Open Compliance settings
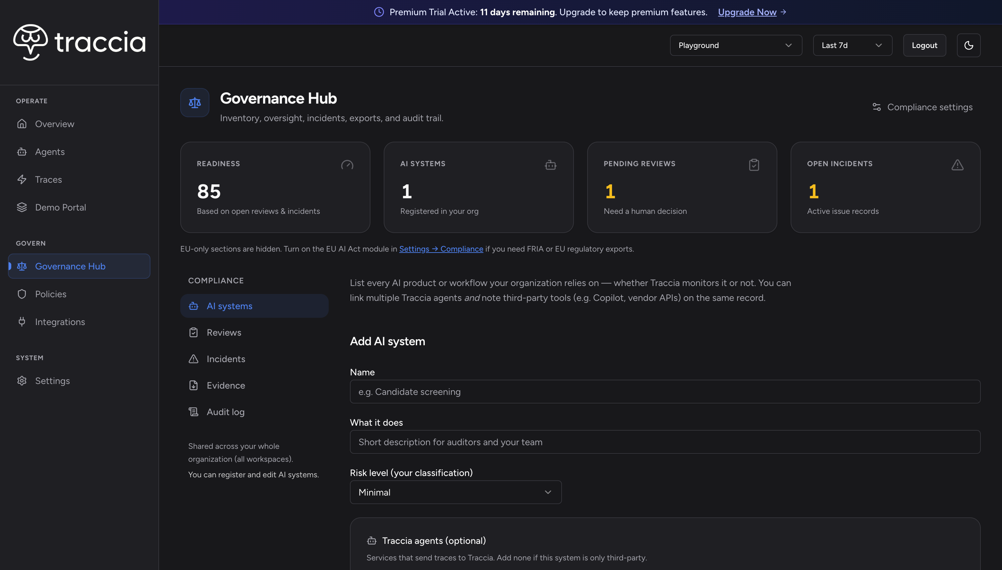The width and height of the screenshot is (1002, 570). tap(922, 107)
